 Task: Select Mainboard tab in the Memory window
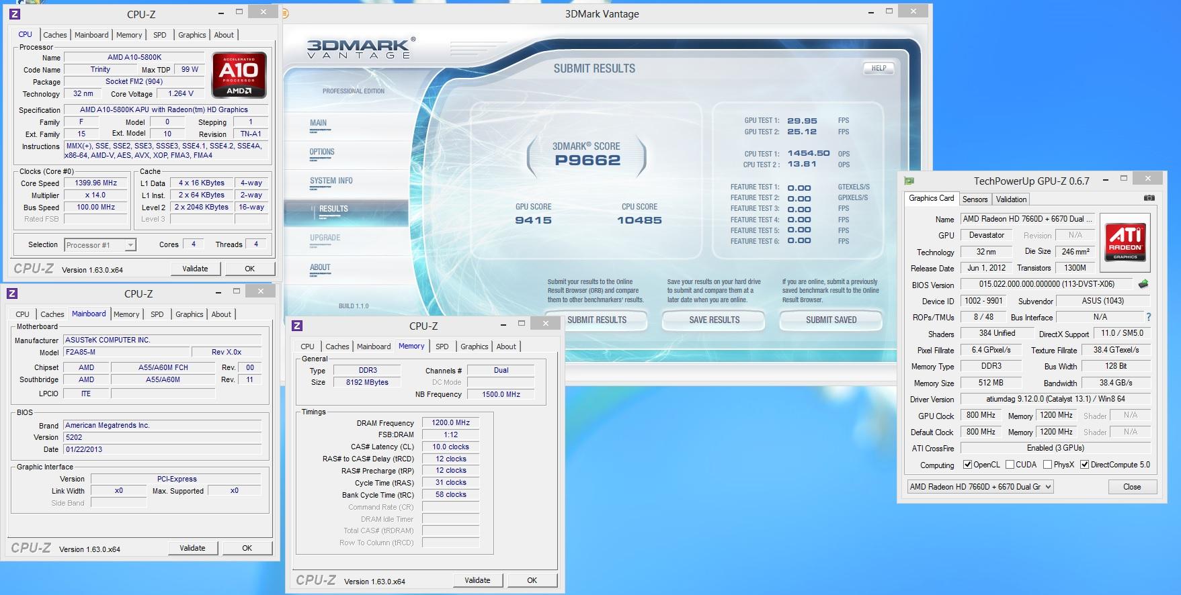[x=374, y=347]
